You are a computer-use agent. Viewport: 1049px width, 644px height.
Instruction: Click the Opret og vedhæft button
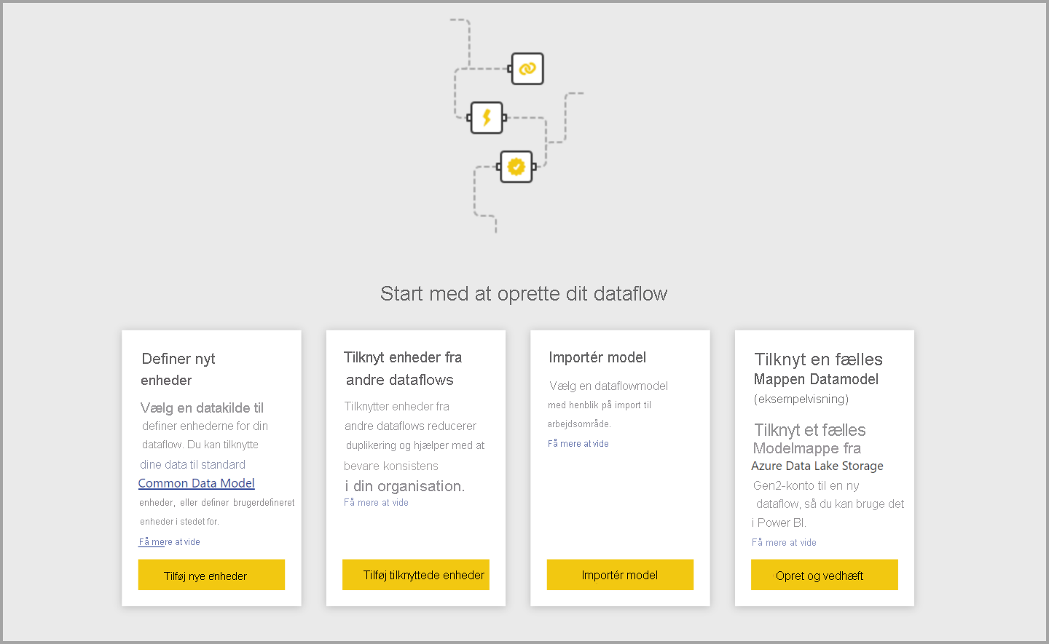(x=825, y=575)
